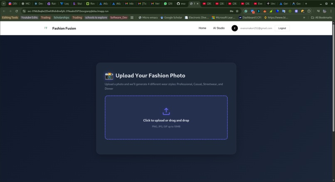This screenshot has height=182, width=335.
Task: Open the Google Scholar bookmark
Action: pyautogui.click(x=171, y=17)
